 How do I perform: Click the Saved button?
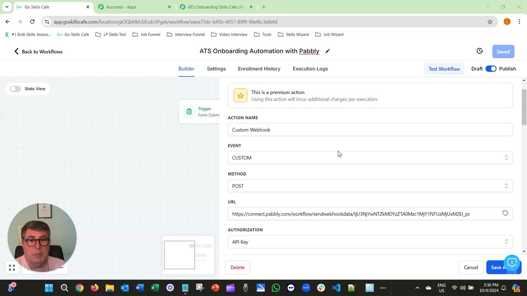pyautogui.click(x=503, y=51)
